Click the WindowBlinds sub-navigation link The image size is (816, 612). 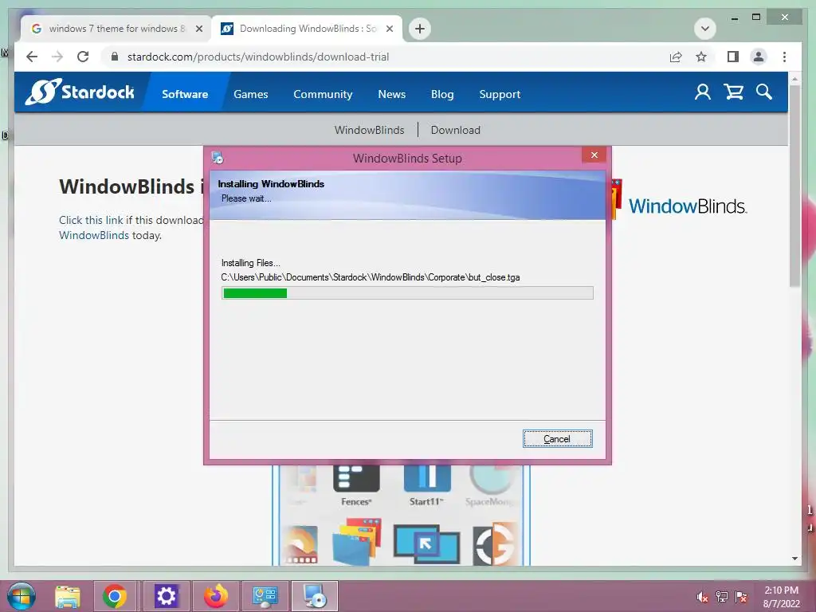(369, 130)
